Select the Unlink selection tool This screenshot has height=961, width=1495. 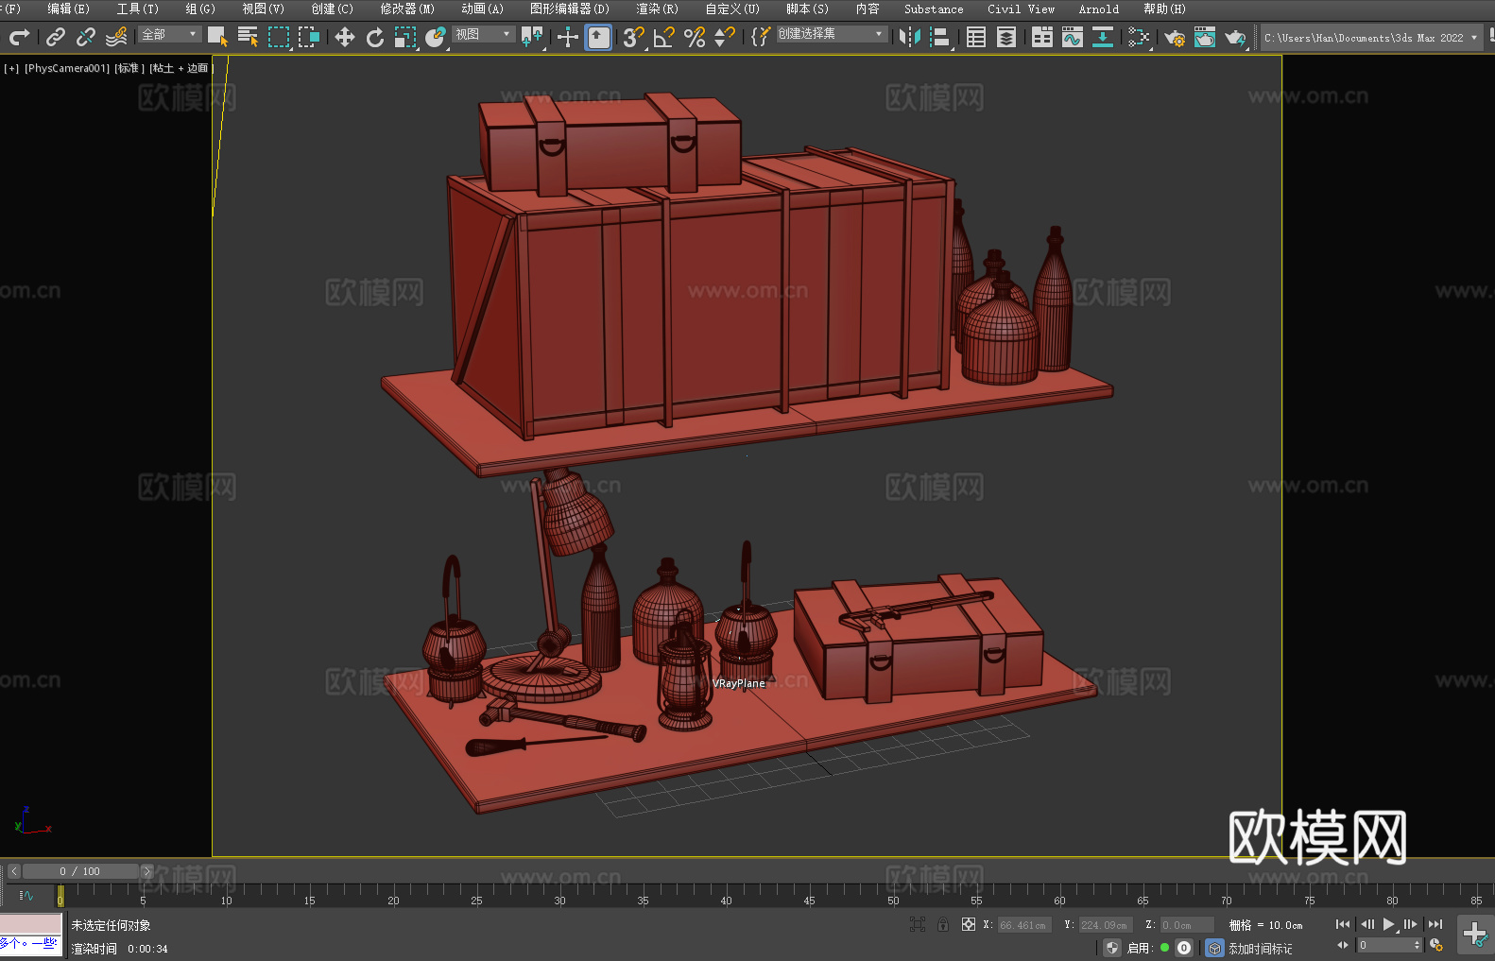click(x=86, y=37)
